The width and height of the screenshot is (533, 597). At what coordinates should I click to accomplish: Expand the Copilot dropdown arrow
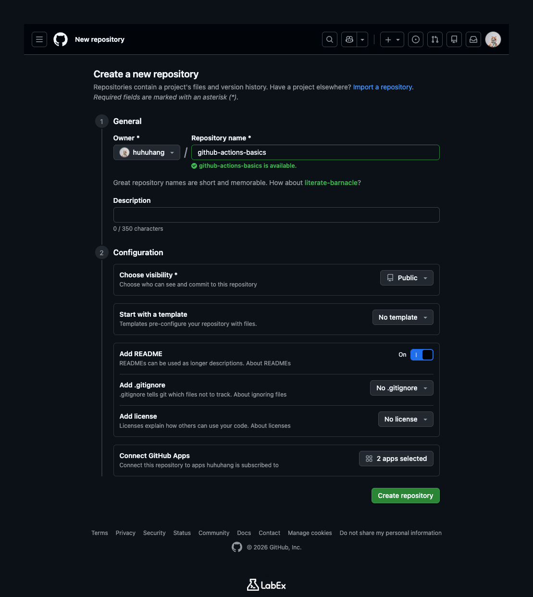(363, 39)
